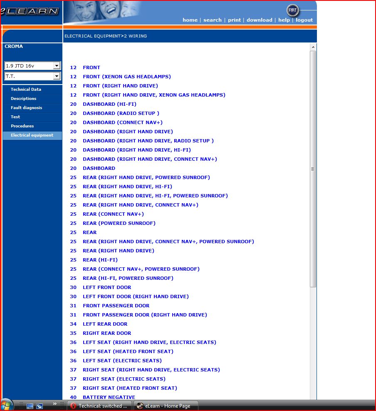Open REAR (RIGHT HAND DRIVE, CONNECT NAV+)
This screenshot has width=376, height=411.
point(141,205)
